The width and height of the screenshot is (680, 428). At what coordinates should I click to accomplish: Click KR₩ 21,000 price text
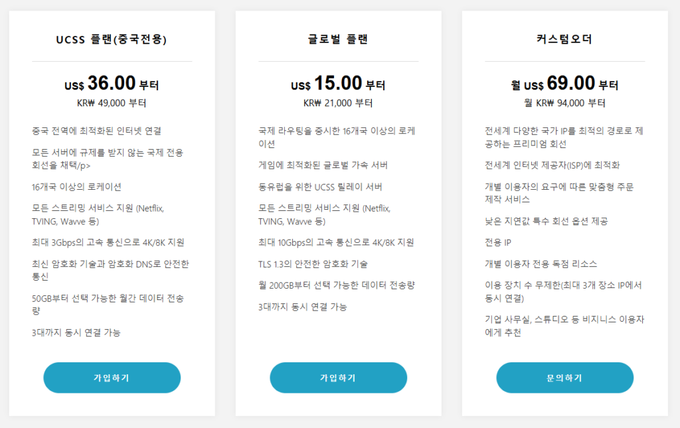point(338,103)
